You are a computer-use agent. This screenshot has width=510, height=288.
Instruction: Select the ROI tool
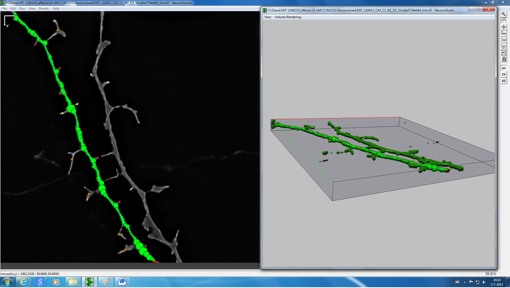(x=504, y=52)
